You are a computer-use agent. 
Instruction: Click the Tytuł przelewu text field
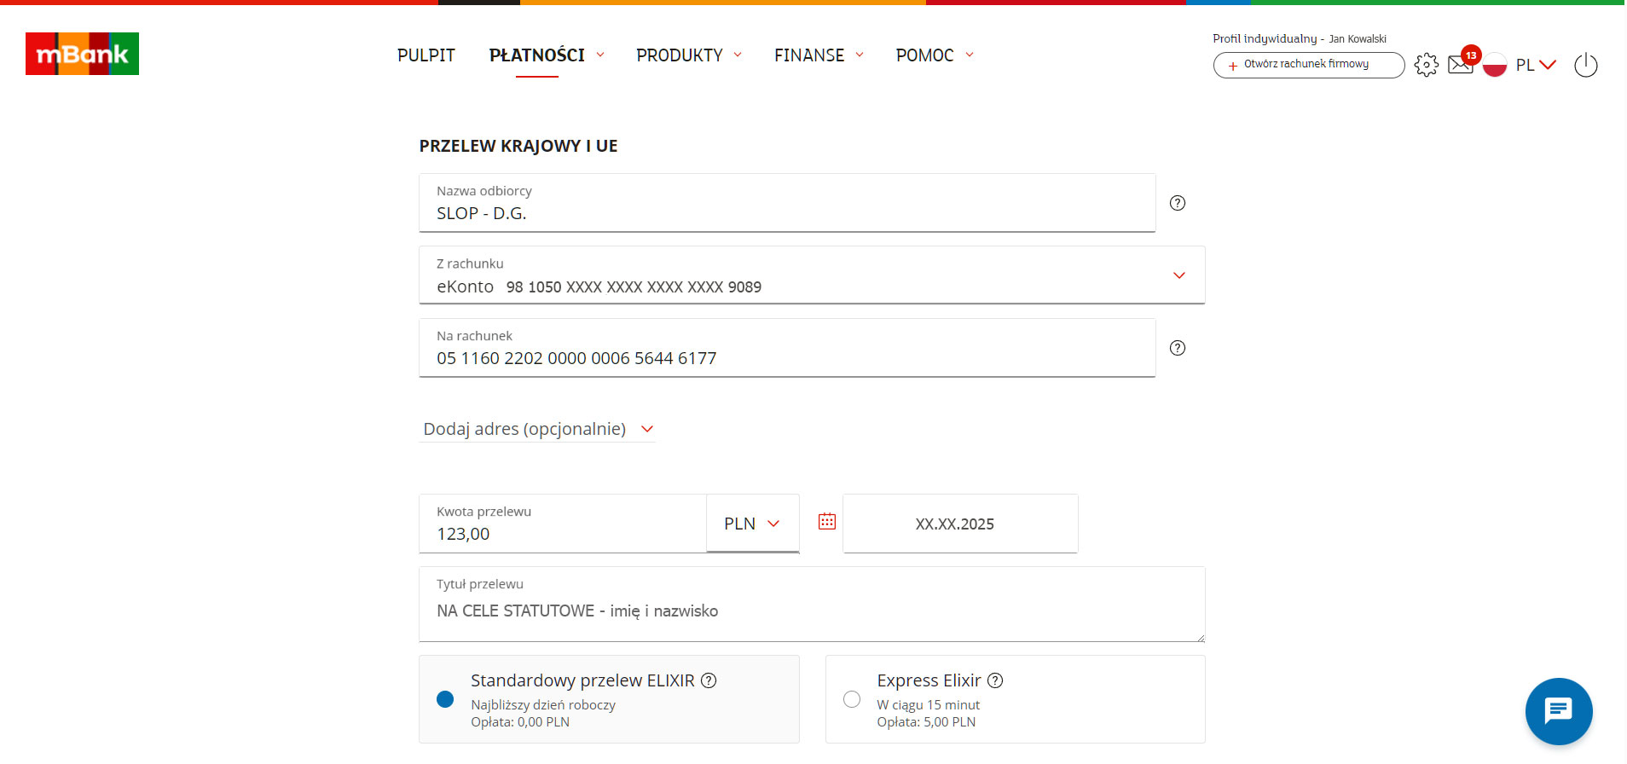click(810, 611)
